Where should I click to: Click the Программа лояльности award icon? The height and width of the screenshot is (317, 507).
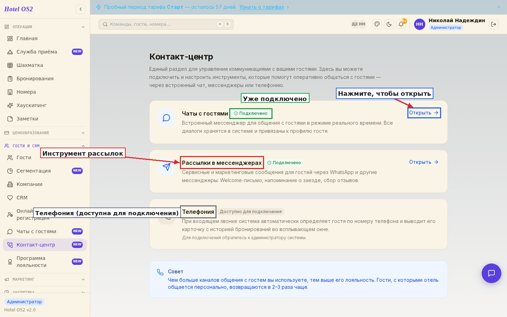[10, 262]
